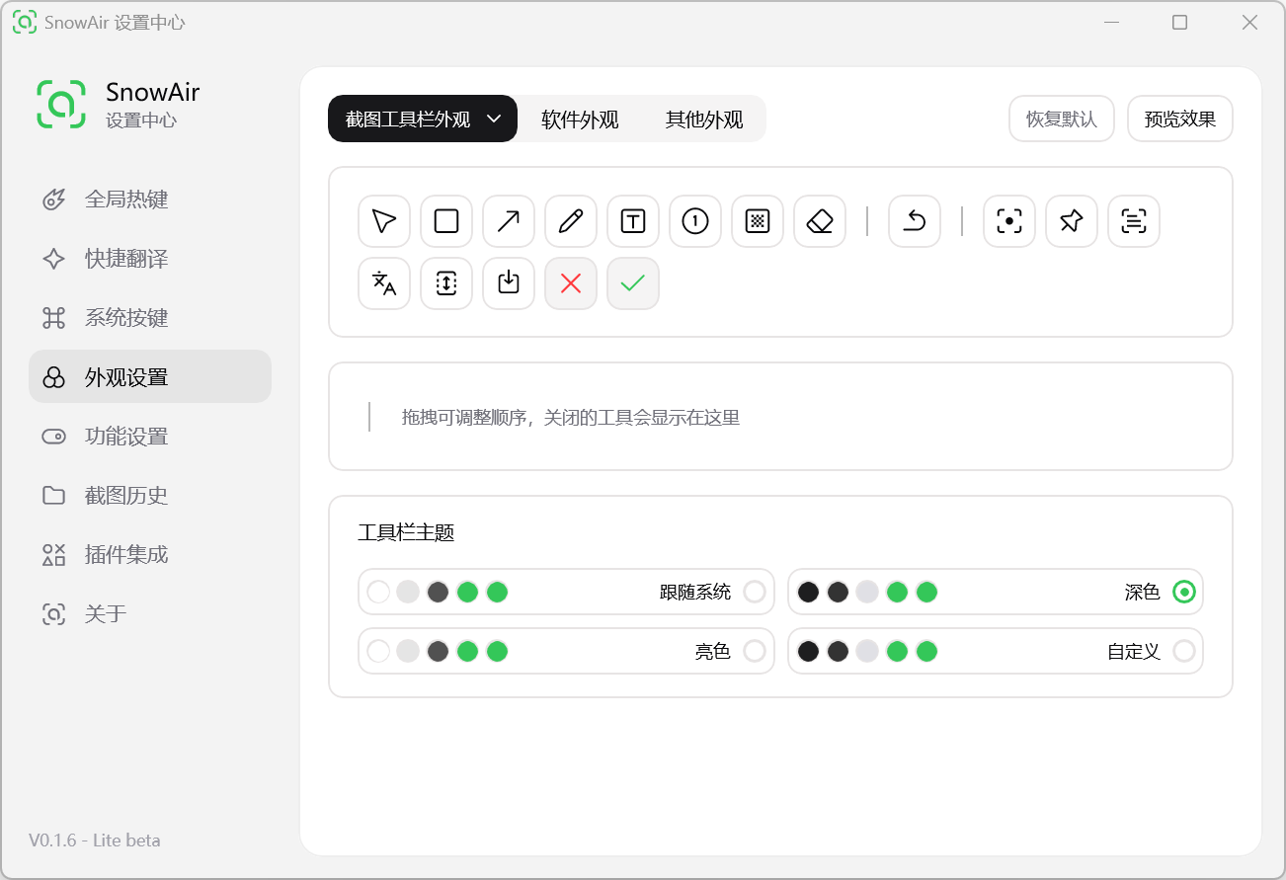Viewport: 1286px width, 880px height.
Task: Click the green checkmark confirm icon
Action: pos(633,283)
